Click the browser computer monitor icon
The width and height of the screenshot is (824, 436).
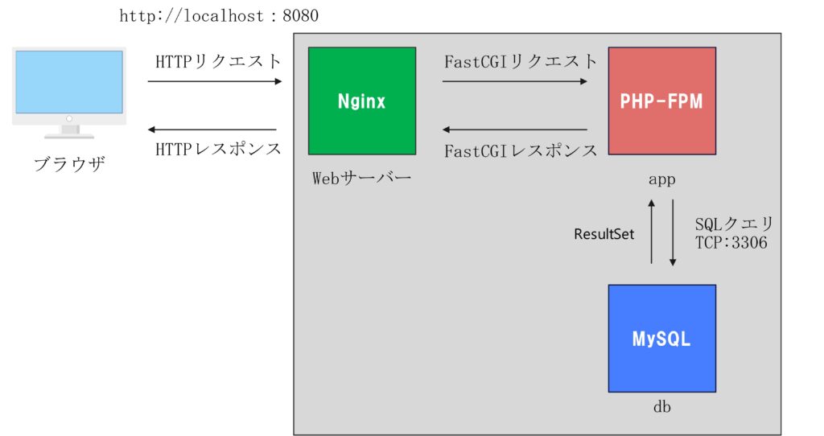(69, 93)
